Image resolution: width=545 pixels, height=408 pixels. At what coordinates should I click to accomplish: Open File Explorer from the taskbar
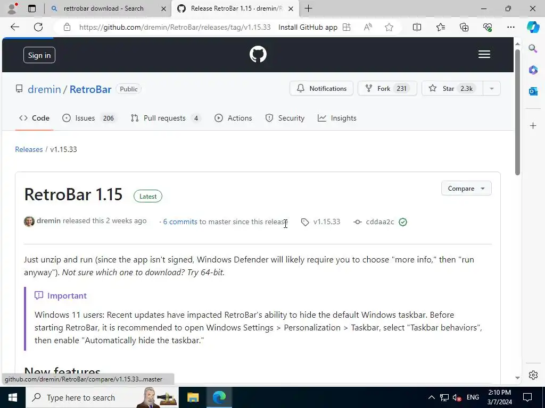point(193,397)
